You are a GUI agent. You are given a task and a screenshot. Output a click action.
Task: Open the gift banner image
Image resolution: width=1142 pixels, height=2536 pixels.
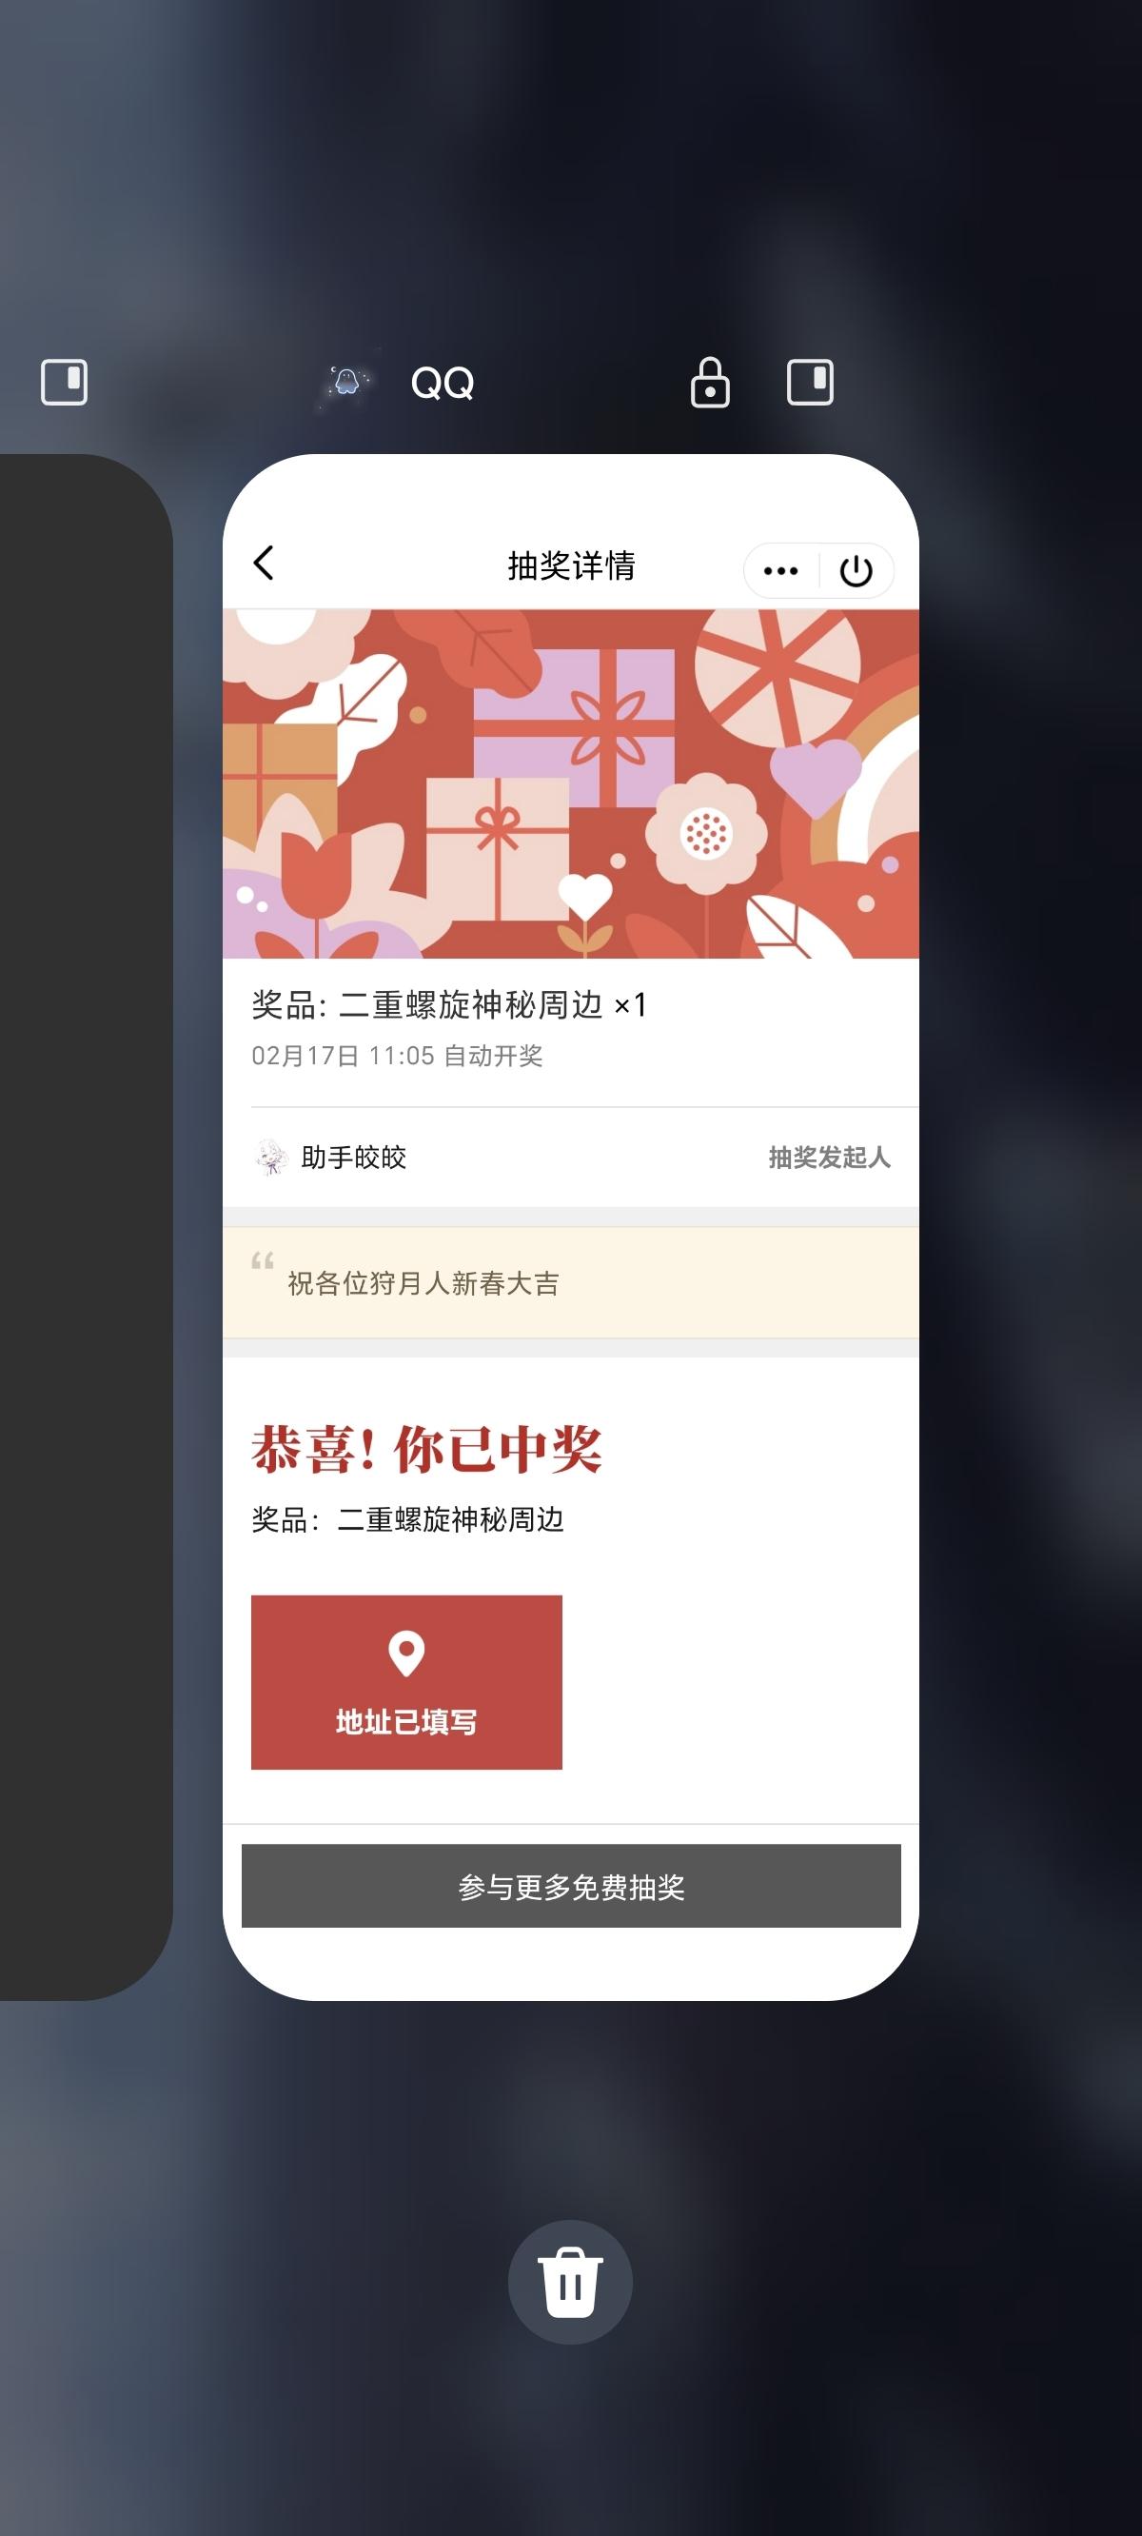571,783
